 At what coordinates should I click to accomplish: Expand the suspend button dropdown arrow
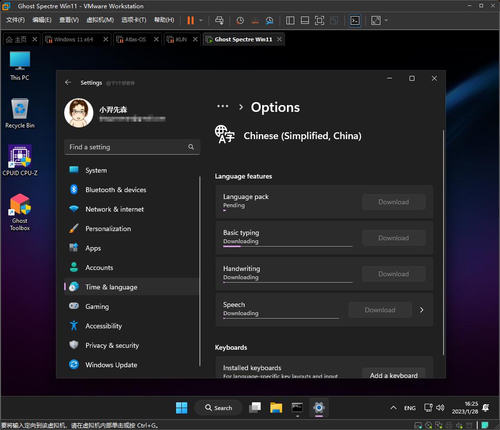point(200,20)
